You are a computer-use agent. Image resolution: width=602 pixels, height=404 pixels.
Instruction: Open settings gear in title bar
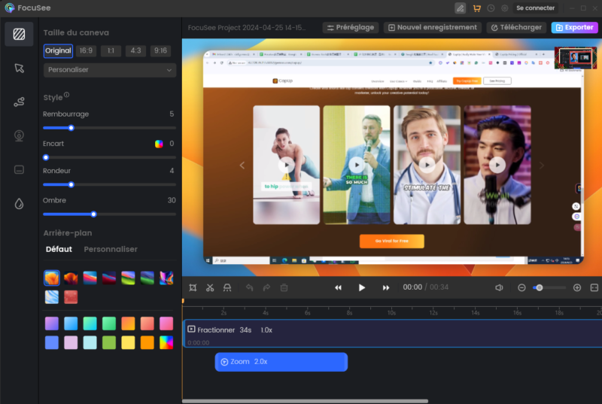pos(504,8)
